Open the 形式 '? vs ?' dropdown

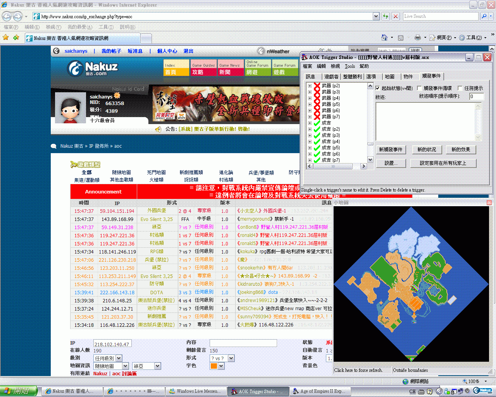click(x=231, y=358)
